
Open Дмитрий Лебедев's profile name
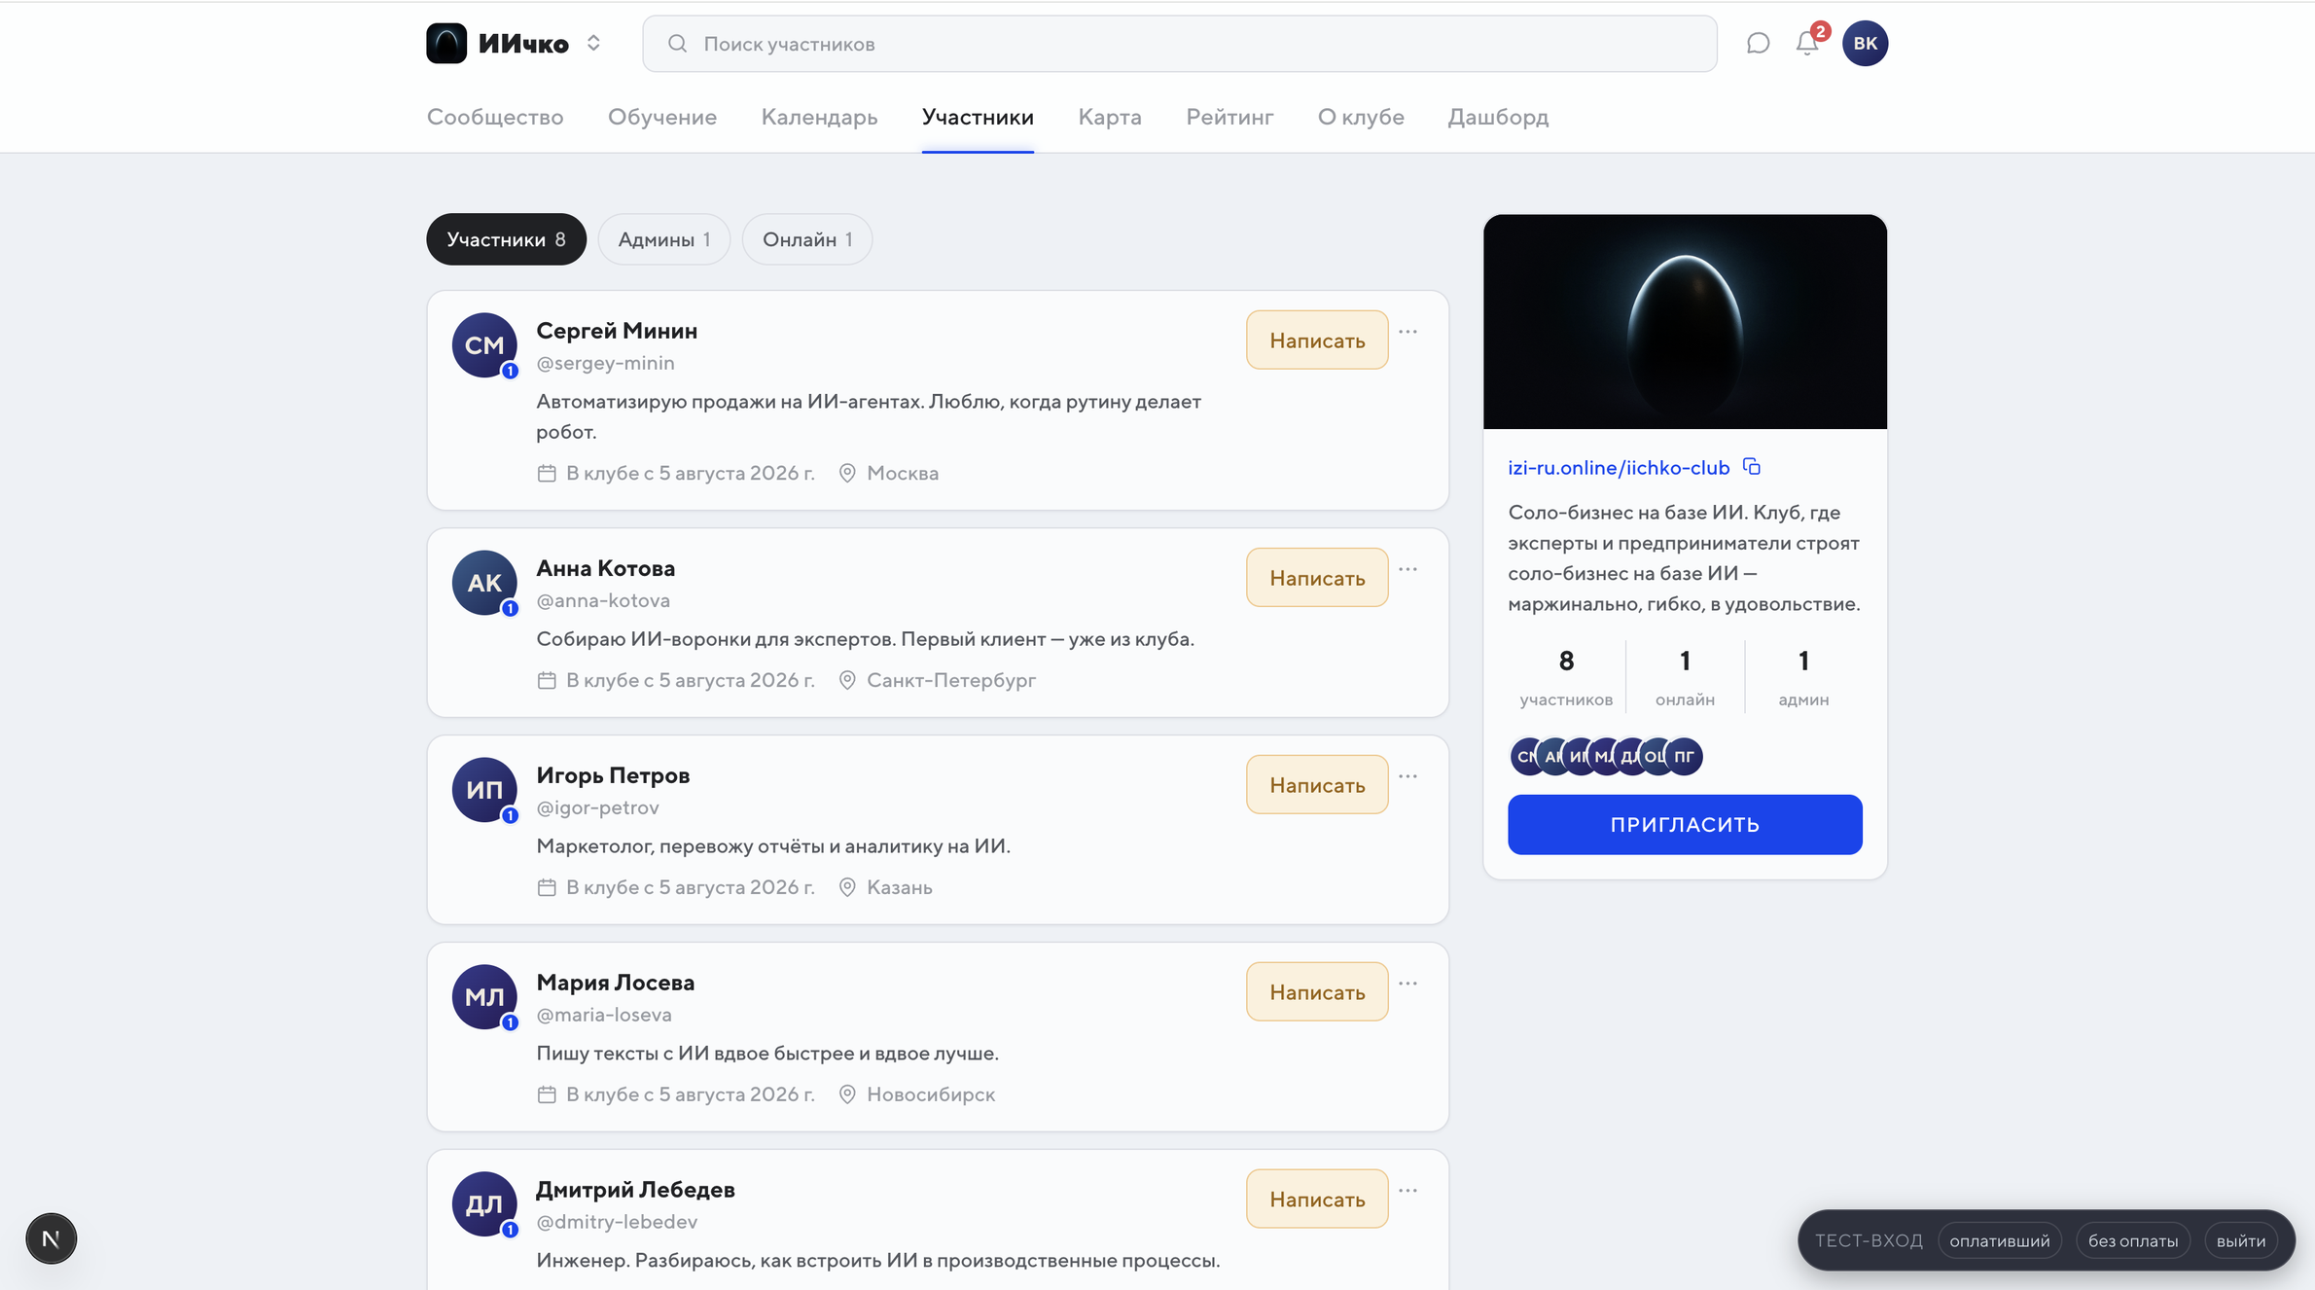click(635, 1190)
